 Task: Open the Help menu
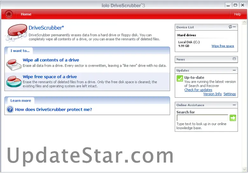point(237,14)
